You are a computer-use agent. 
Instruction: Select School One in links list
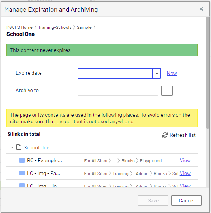[36, 147]
